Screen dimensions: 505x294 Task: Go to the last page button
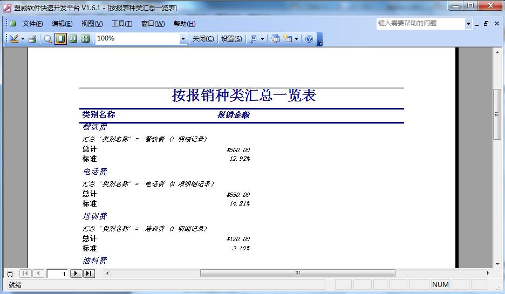pos(89,274)
